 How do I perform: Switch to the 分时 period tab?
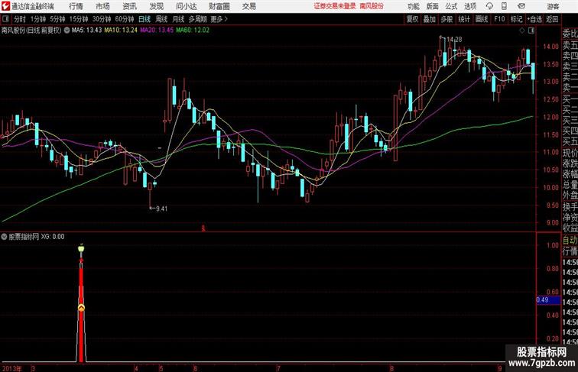tap(20, 19)
